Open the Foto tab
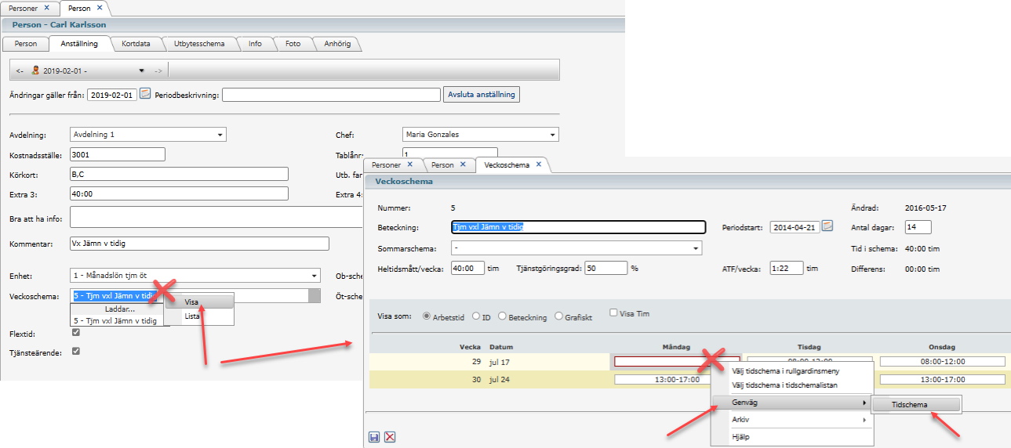Viewport: 1011px width, 448px height. click(x=293, y=44)
